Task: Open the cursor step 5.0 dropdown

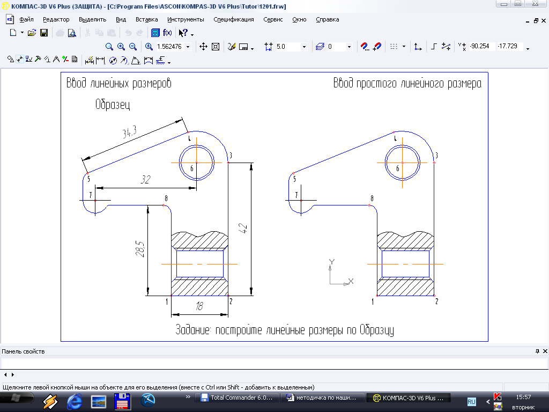Action: tap(305, 47)
